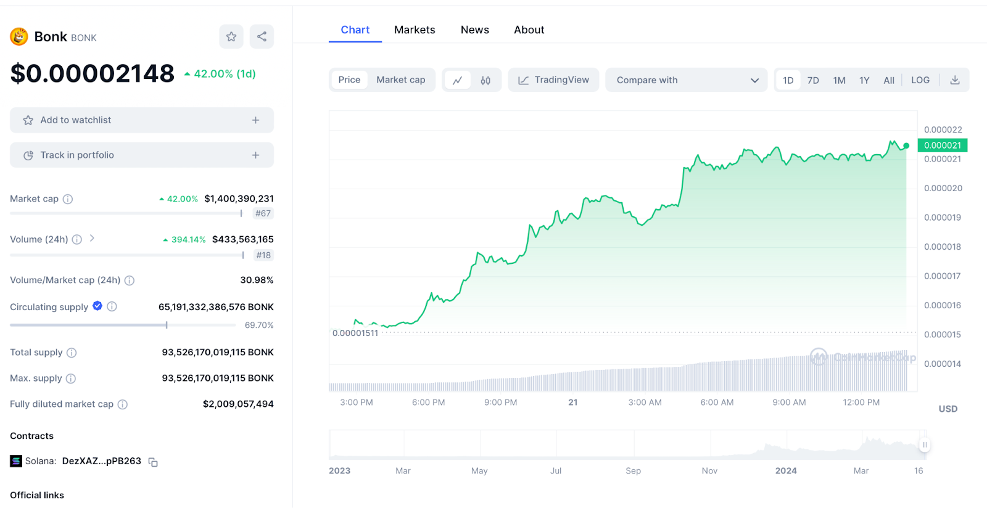
Task: Open the Fully diluted market cap info icon
Action: 123,404
